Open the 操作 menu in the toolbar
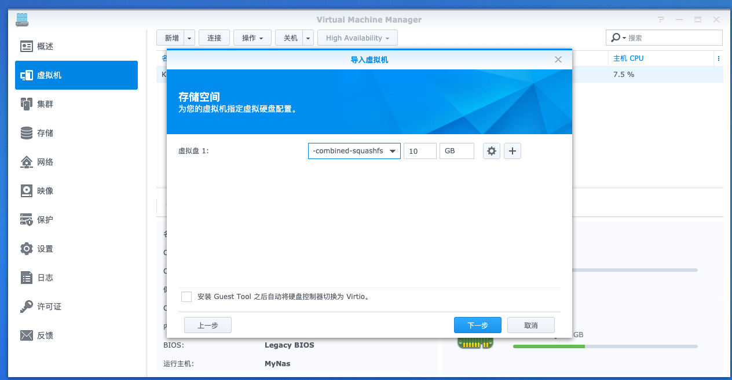 tap(252, 37)
